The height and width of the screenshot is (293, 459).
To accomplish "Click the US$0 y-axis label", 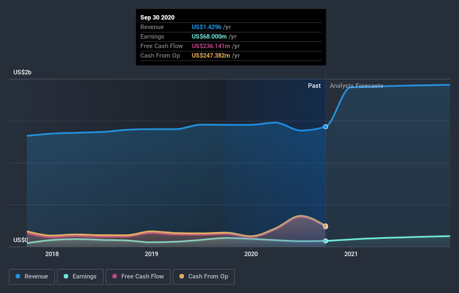I will [21, 240].
